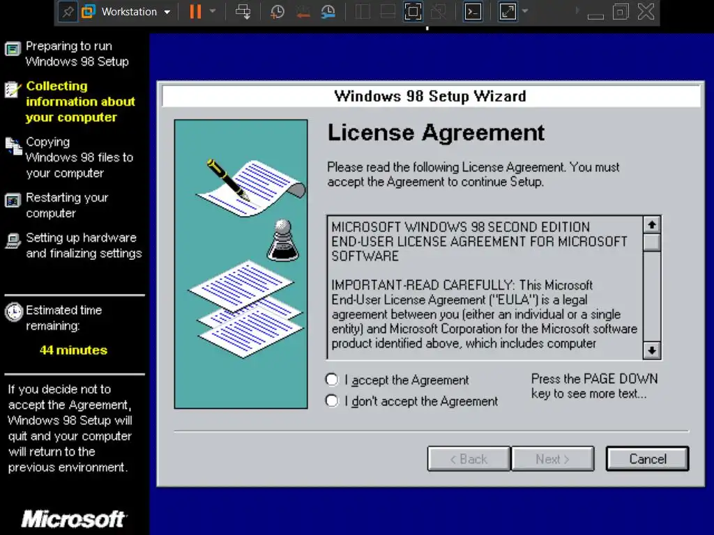Click the 'Windows 98 Setup Wizard' title
The width and height of the screenshot is (714, 535).
click(430, 96)
